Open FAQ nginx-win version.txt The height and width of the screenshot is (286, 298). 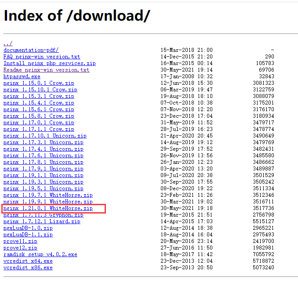coord(42,57)
